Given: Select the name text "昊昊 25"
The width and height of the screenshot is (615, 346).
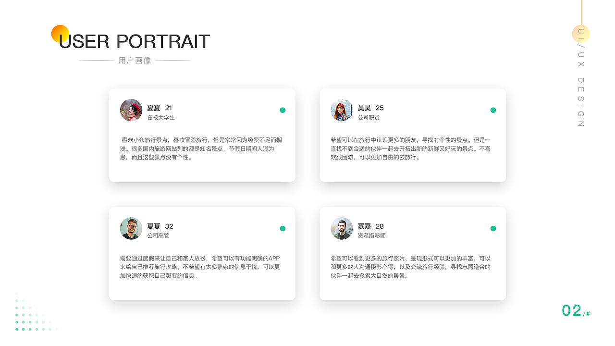Looking at the screenshot, I should (x=370, y=108).
